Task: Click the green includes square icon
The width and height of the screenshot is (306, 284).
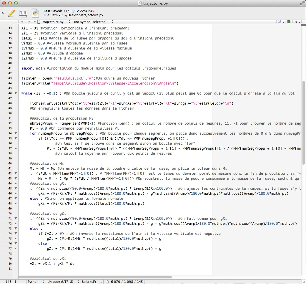Action: click(289, 22)
